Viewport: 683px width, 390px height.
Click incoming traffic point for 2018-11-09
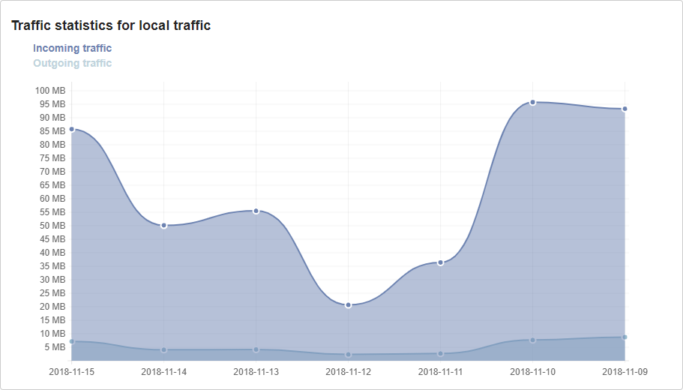tap(625, 109)
